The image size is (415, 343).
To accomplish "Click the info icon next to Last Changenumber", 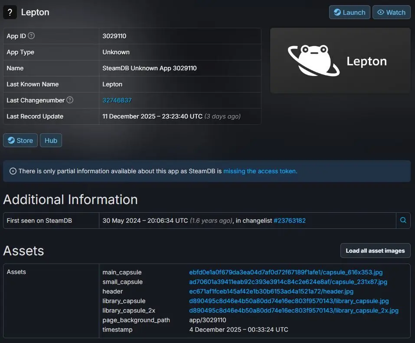I will coord(71,100).
